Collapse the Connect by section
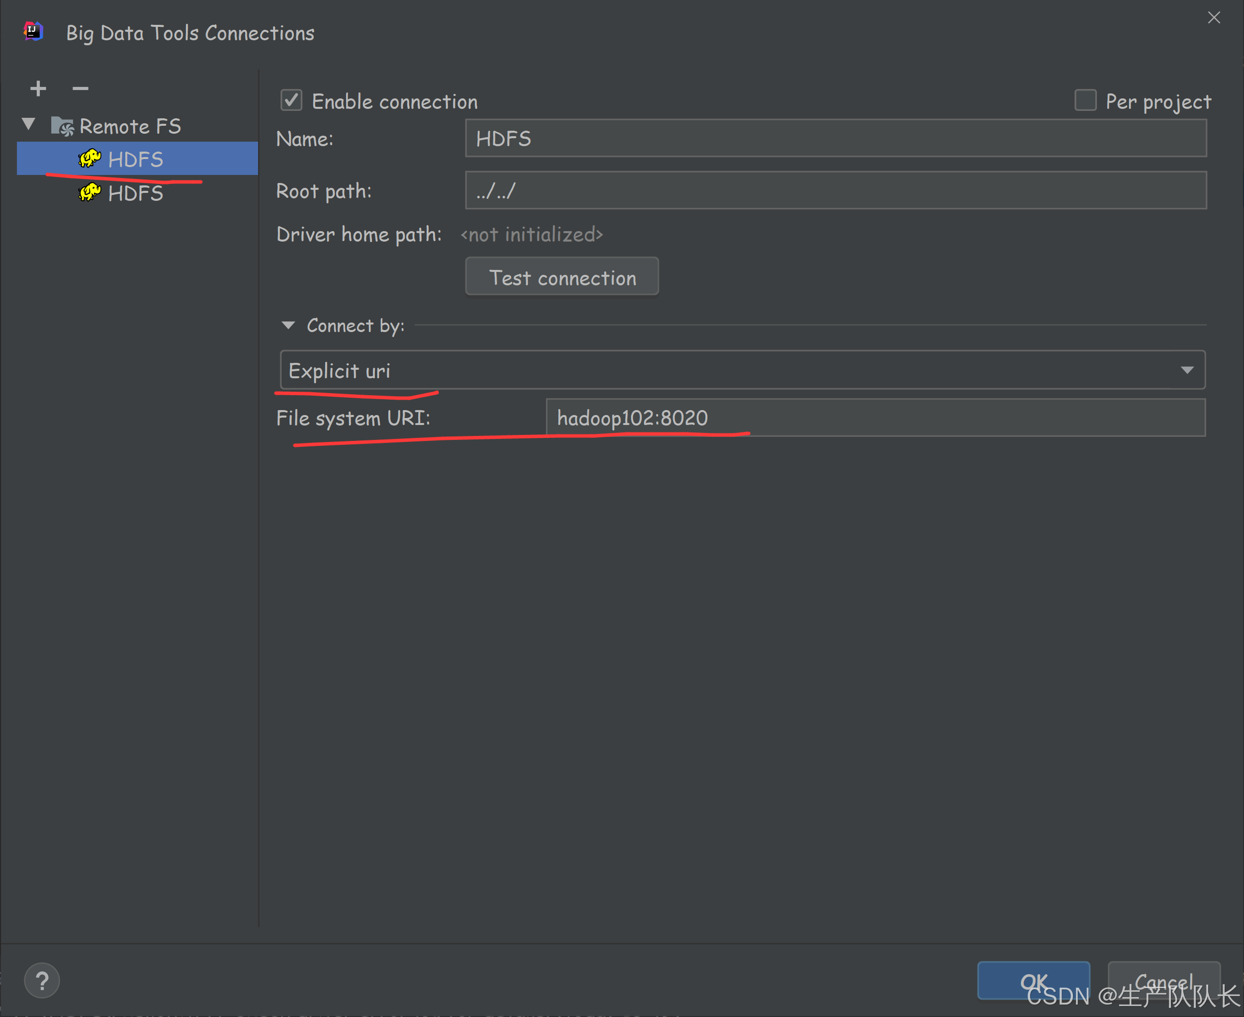Image resolution: width=1244 pixels, height=1017 pixels. [x=288, y=325]
